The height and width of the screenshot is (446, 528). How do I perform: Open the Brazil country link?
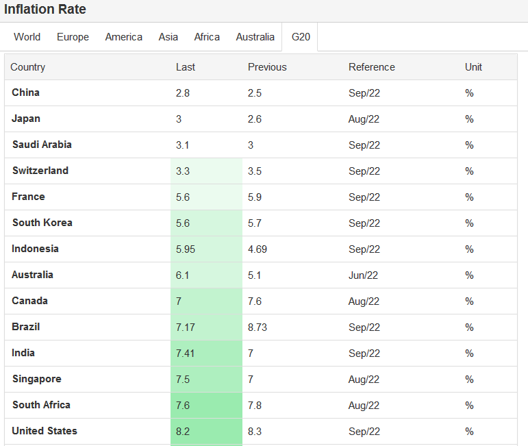pos(25,327)
